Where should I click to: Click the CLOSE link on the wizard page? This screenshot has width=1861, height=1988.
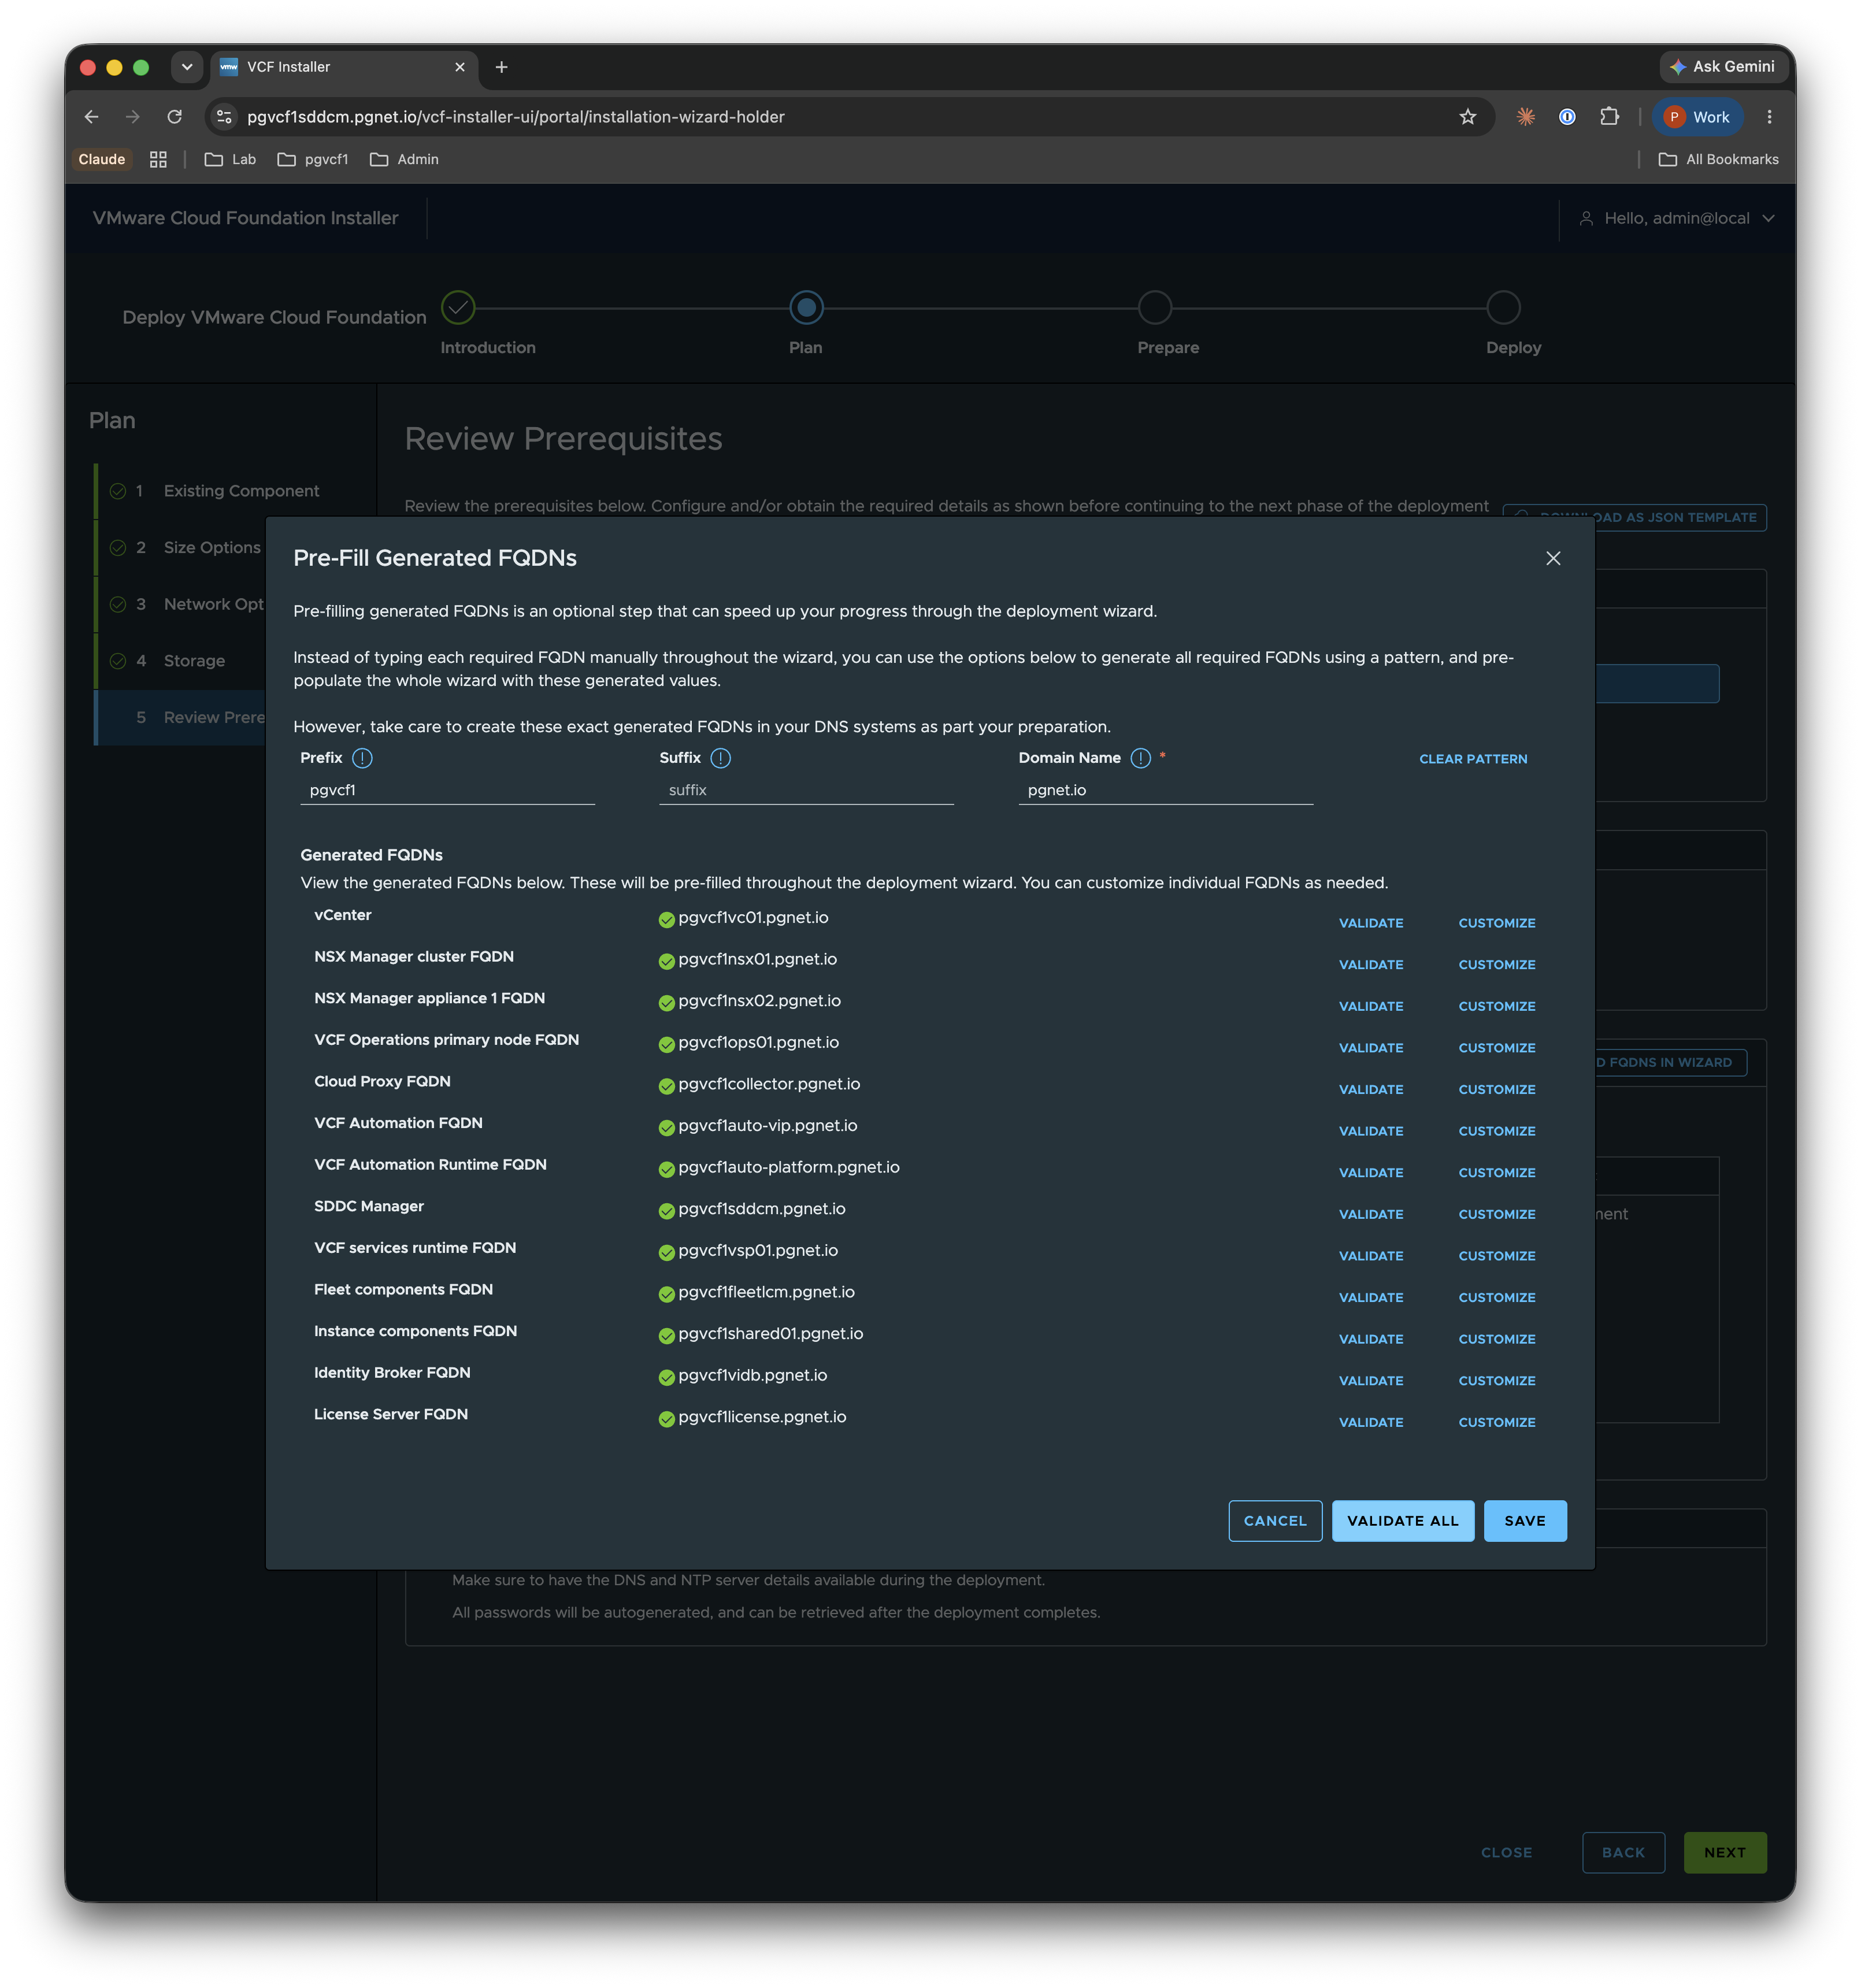pos(1506,1853)
